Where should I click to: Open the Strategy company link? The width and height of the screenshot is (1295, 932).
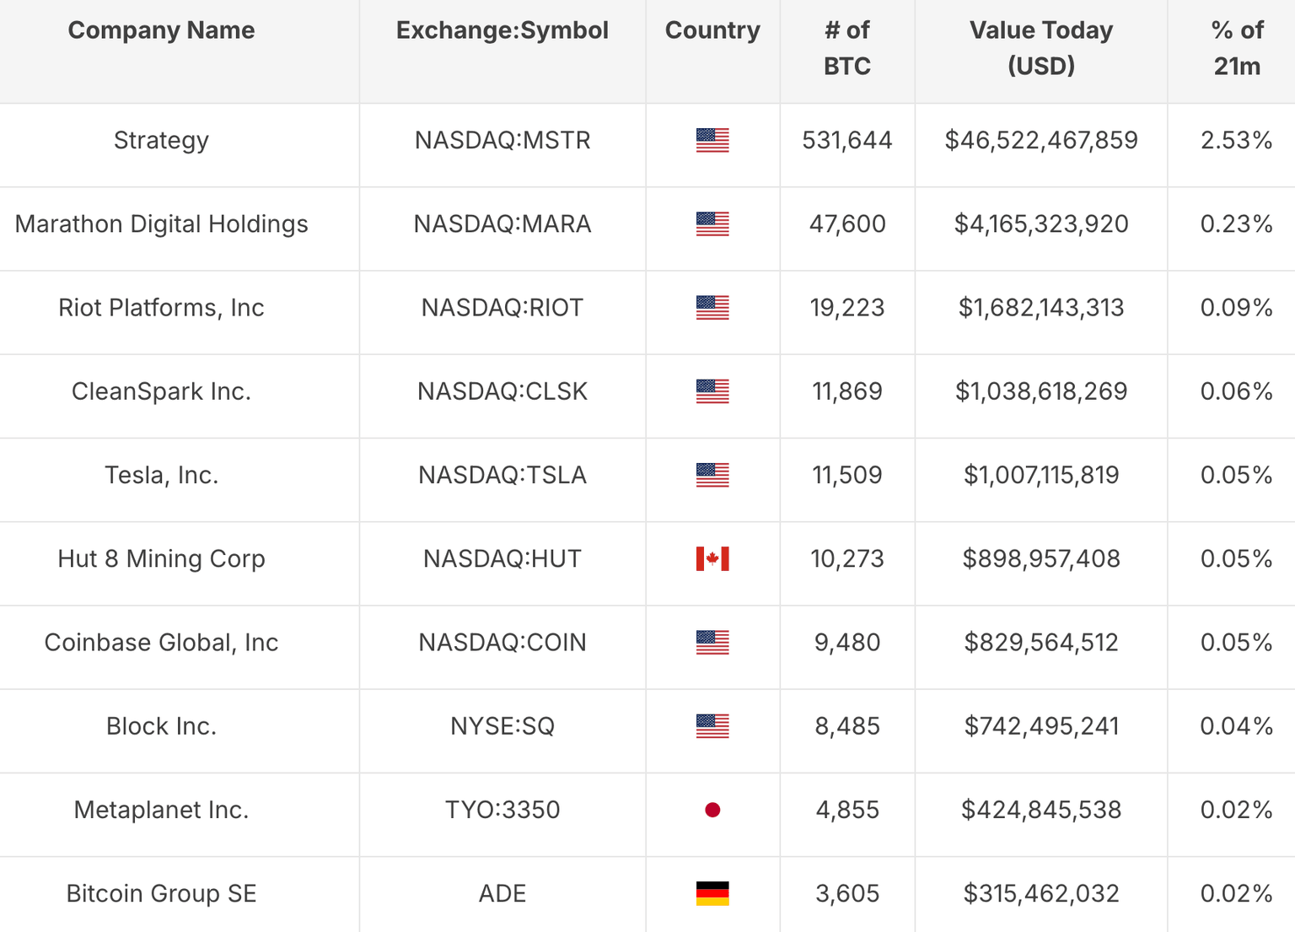tap(161, 140)
